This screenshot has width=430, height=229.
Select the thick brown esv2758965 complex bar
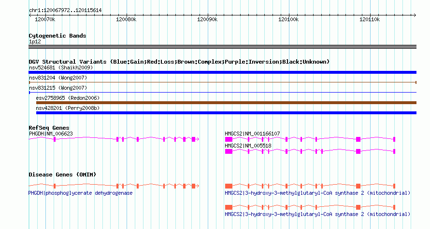226,103
